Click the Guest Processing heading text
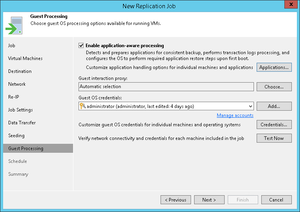Viewport: 300px width, 212px height. click(49, 16)
